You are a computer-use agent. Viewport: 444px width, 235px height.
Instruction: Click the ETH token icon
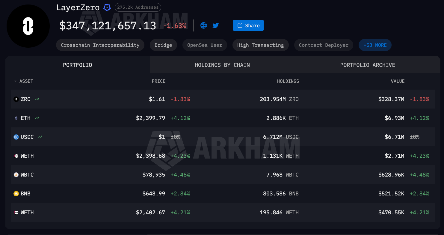coord(16,118)
